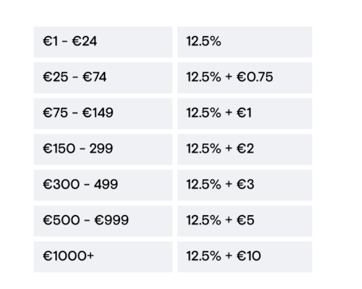The width and height of the screenshot is (362, 289).
Task: Click the €500 - €999 range cell
Action: pyautogui.click(x=103, y=220)
